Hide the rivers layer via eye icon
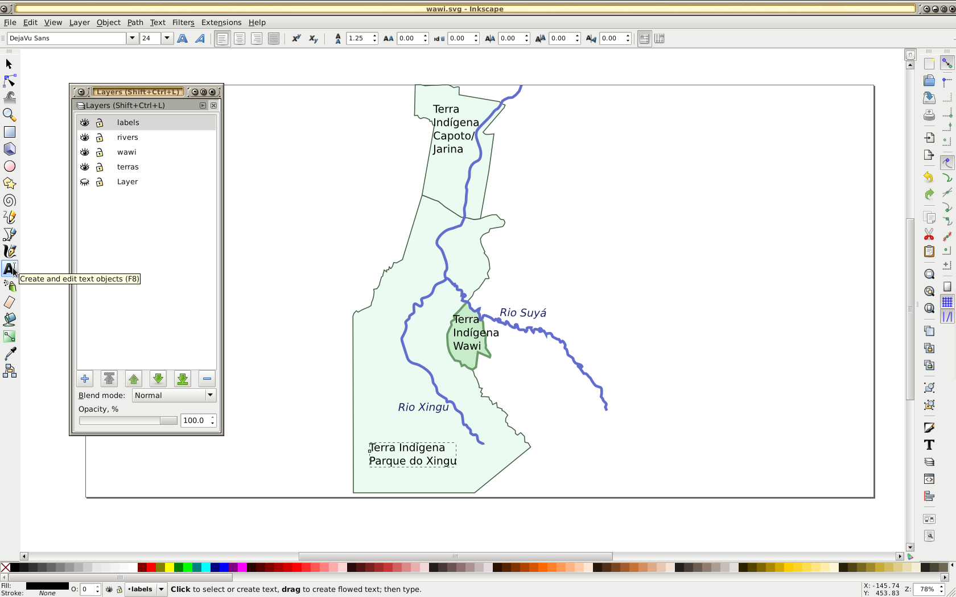 pyautogui.click(x=85, y=138)
